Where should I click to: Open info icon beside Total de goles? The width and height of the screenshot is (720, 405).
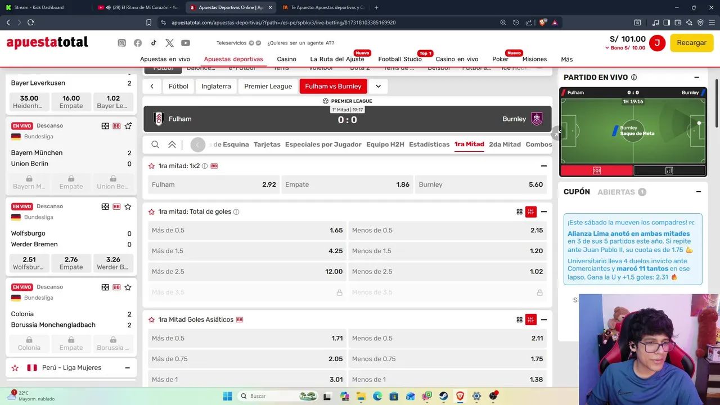point(236,212)
